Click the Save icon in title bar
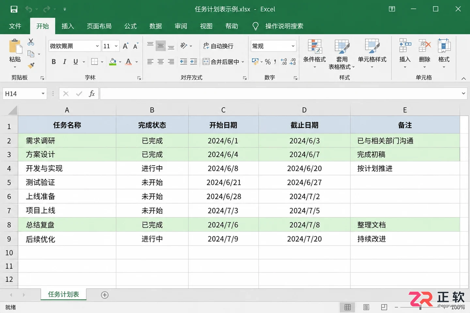Screen dimensions: 470x313 (14, 9)
